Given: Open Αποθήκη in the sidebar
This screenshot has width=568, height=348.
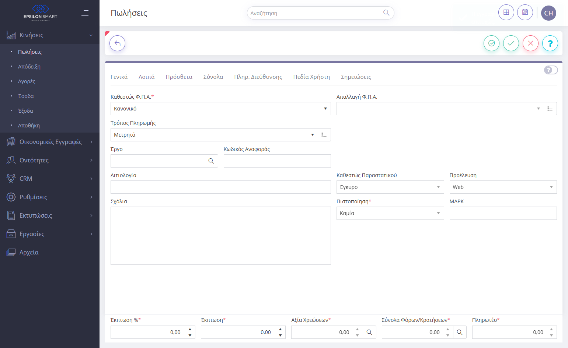Looking at the screenshot, I should (29, 126).
